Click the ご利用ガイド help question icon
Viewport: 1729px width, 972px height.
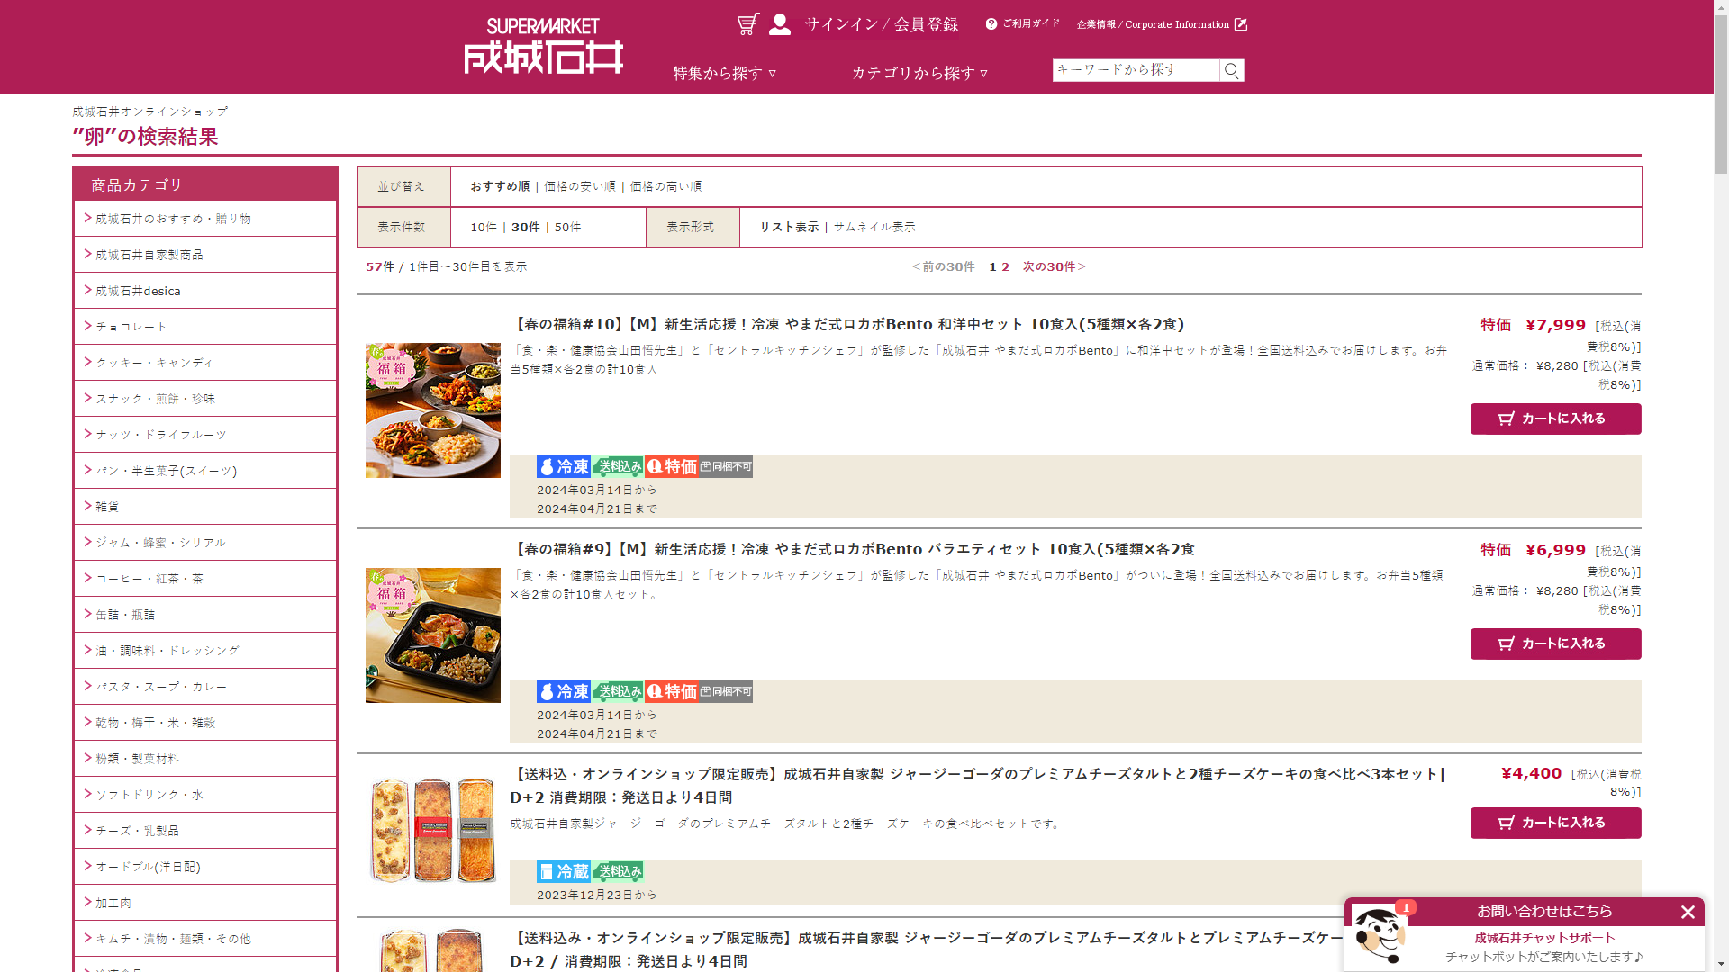coord(991,24)
